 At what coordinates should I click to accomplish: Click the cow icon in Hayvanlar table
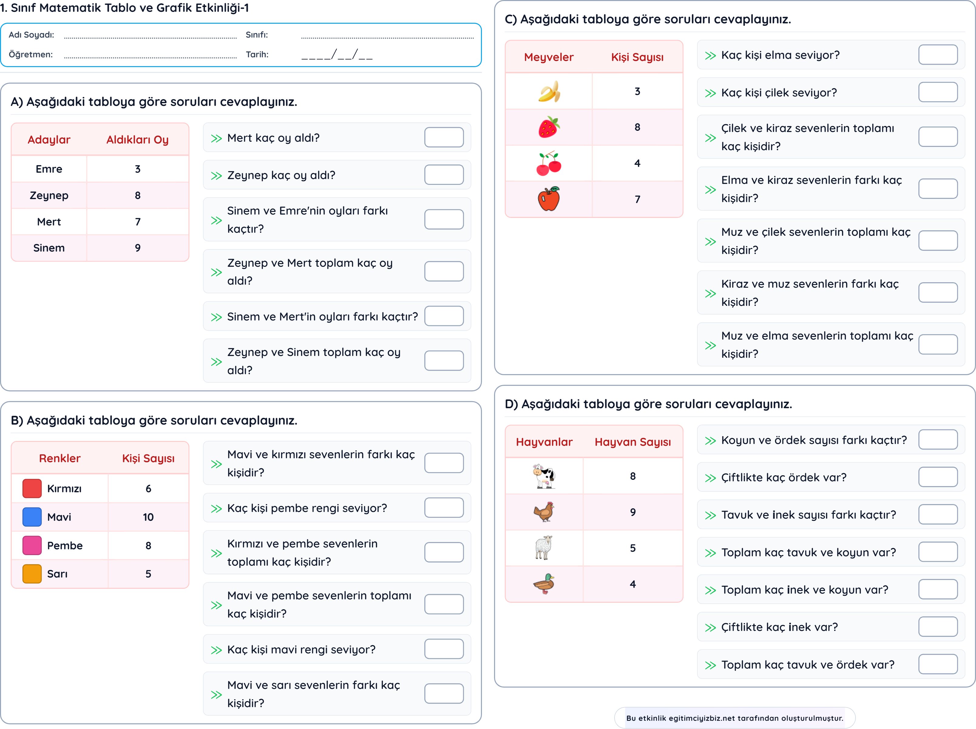[x=544, y=476]
